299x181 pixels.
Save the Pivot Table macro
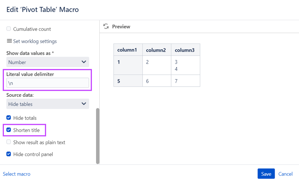coord(266,174)
